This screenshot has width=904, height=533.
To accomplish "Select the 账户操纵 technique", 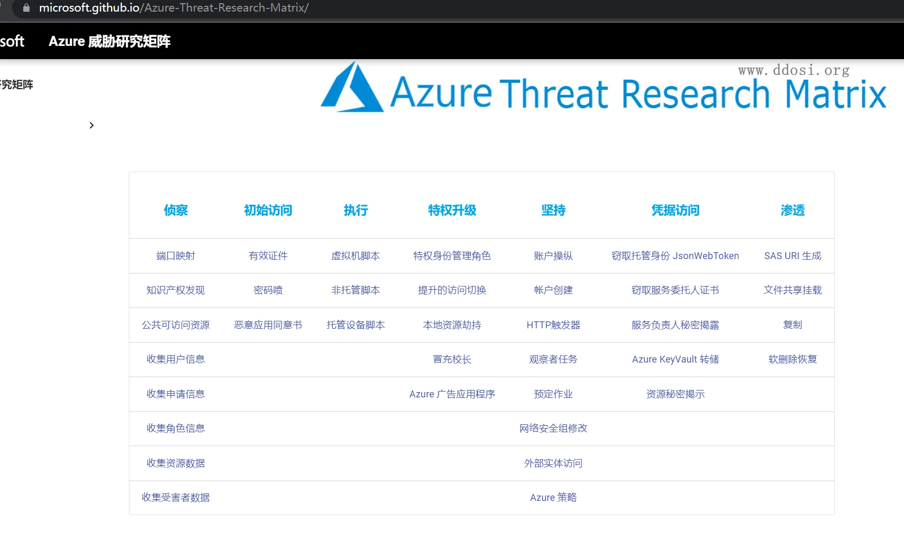I will tap(553, 256).
